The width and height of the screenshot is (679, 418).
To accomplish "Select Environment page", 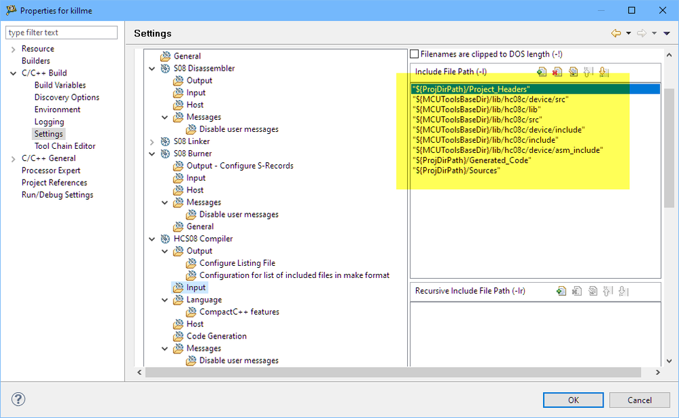I will tap(57, 109).
